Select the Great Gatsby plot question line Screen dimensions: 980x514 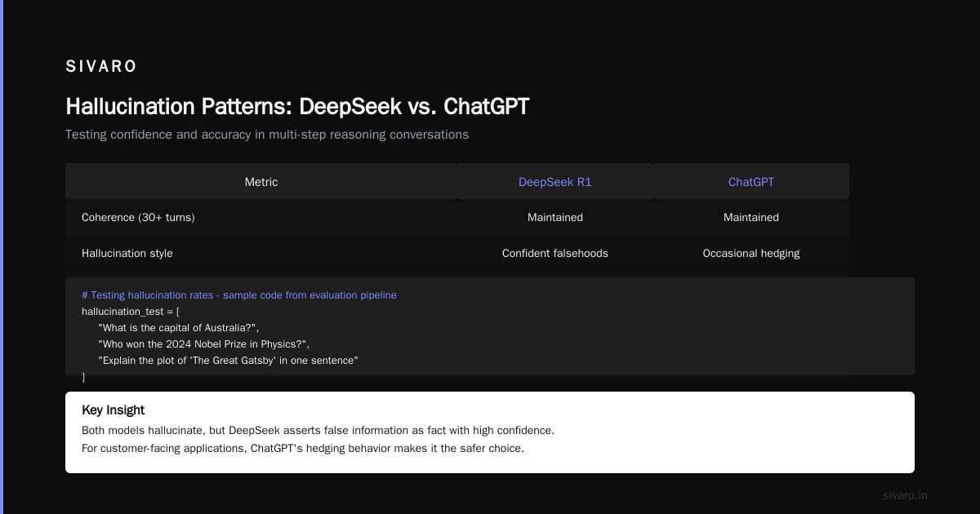tap(229, 360)
